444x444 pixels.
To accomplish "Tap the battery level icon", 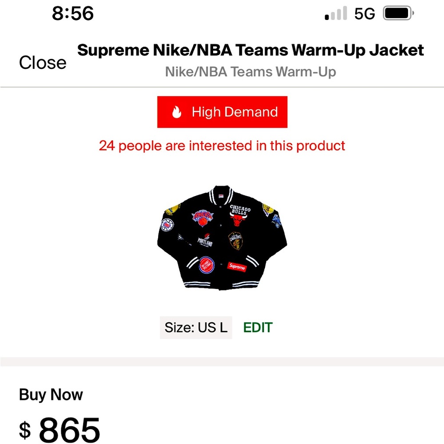I will (x=396, y=13).
